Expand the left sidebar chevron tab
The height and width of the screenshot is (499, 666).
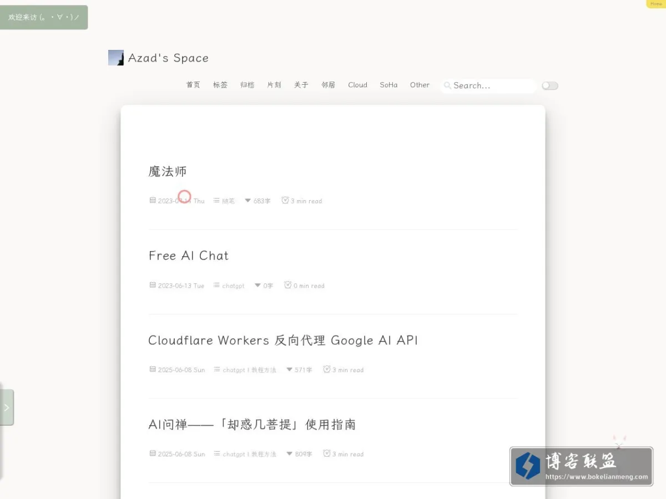(7, 407)
